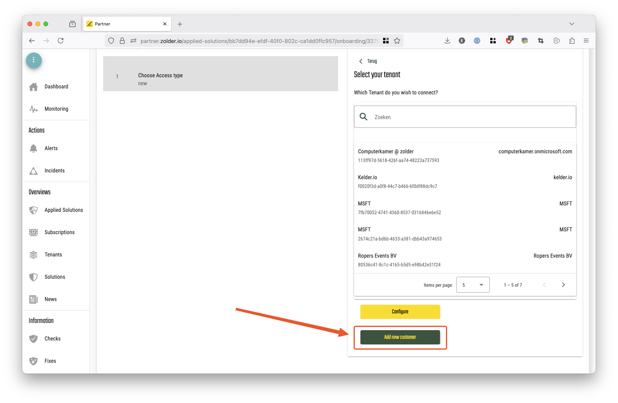
Task: Open Incidents warning triangle icon
Action: coord(33,171)
